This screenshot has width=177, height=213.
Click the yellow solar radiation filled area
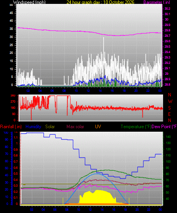(97, 197)
